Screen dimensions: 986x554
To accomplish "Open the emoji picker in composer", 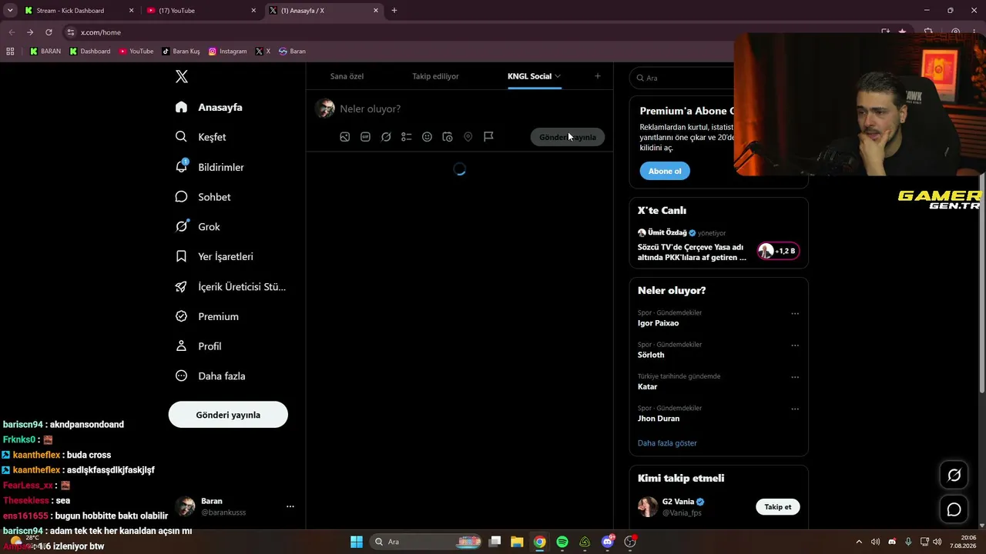I will tap(427, 137).
